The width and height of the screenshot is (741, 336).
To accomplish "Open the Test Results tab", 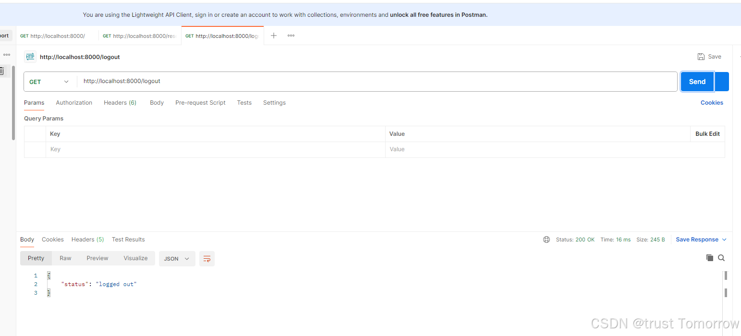I will click(128, 240).
